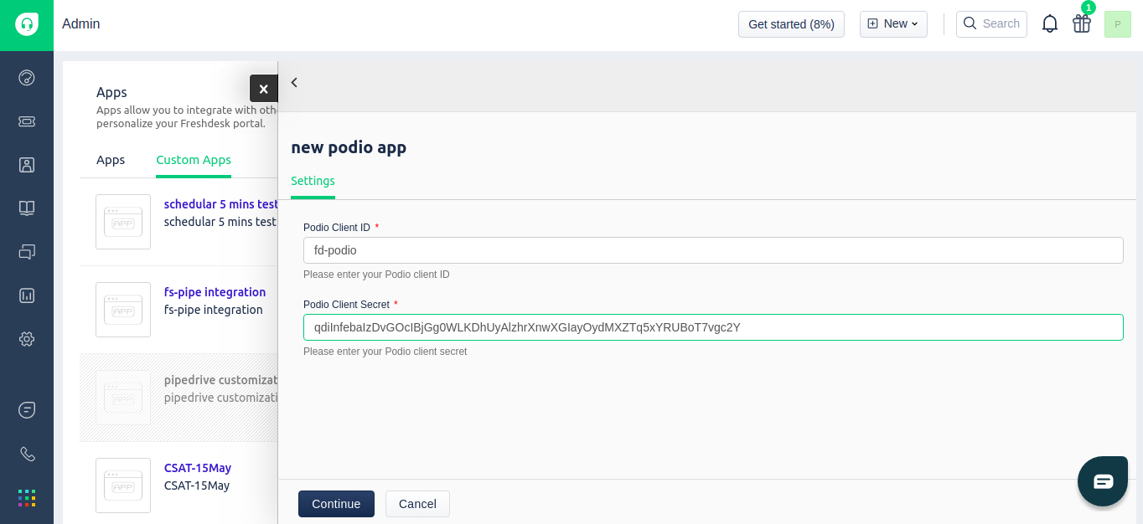Screen dimensions: 1143x524
Task: Open the colorful app switcher grid
Action: pyautogui.click(x=27, y=498)
